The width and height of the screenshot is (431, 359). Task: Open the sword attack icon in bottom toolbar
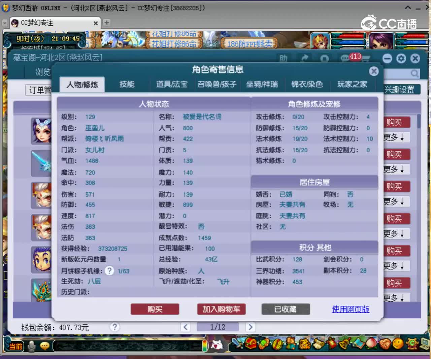tap(238, 344)
